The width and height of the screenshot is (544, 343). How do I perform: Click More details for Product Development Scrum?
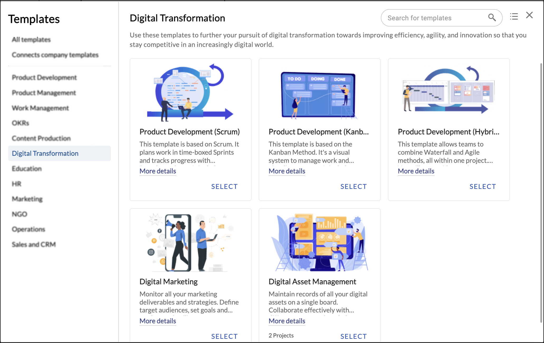[158, 171]
